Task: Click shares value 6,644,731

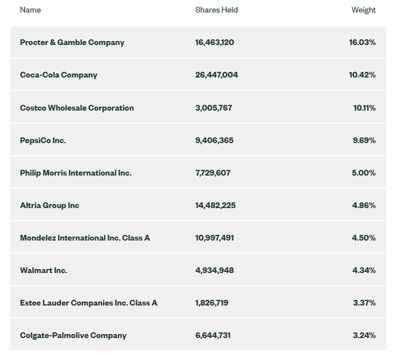Action: point(213,336)
